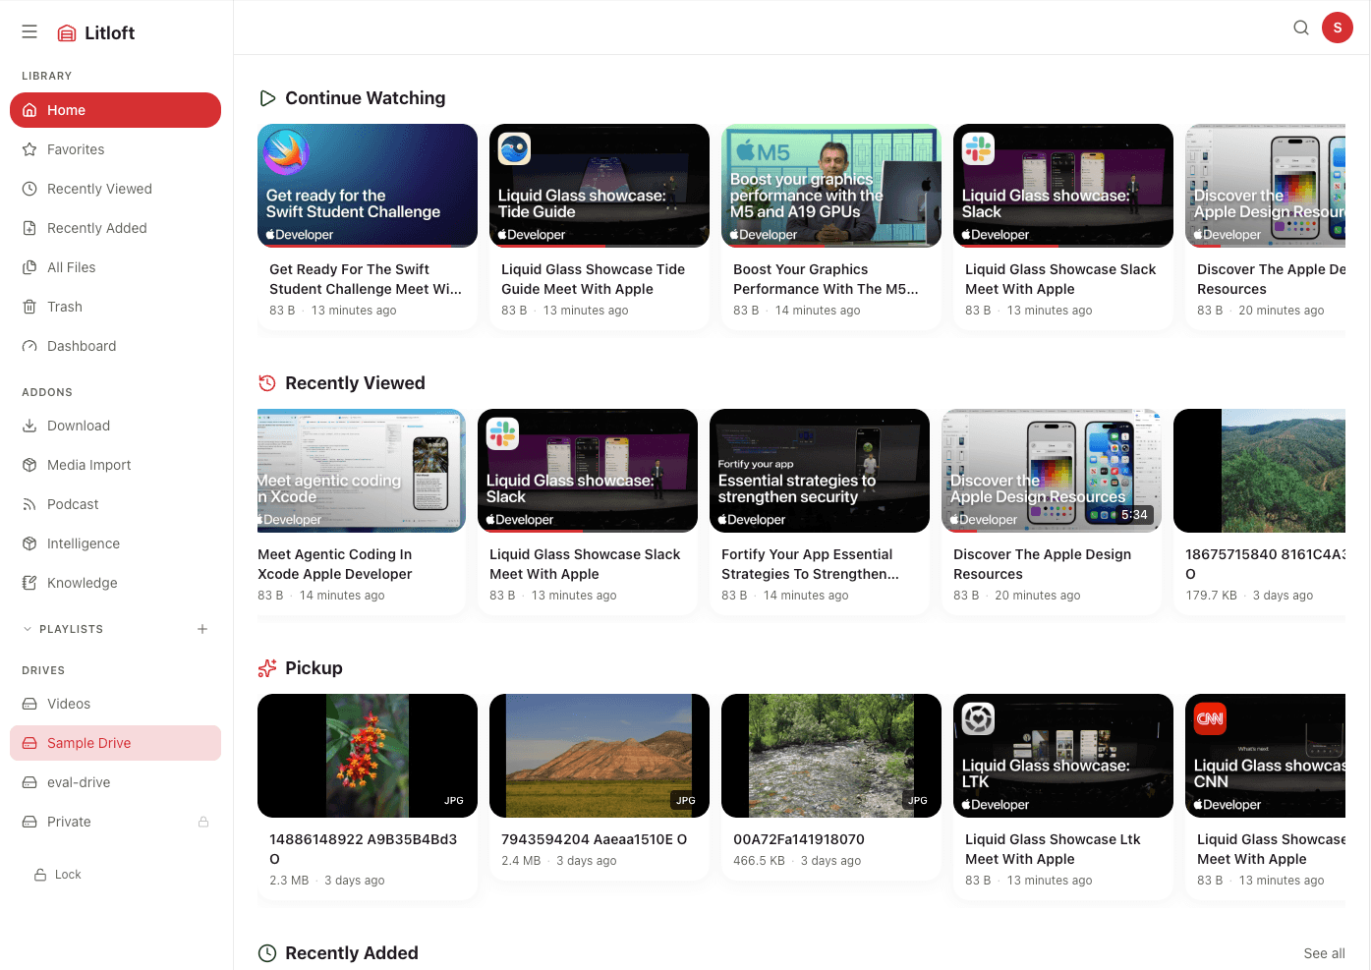Click title "Liquid Glass Showcase Tide Guide Meet With Apple"
Screen dimensions: 1371x970
click(x=593, y=279)
